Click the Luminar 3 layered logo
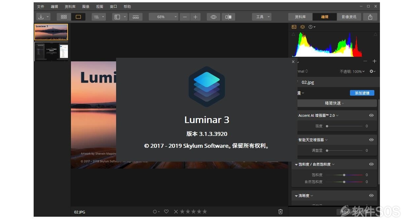Image resolution: width=406 pixels, height=221 pixels. (207, 87)
